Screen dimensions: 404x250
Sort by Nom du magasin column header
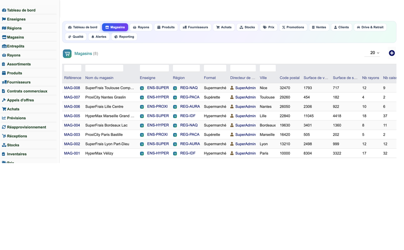click(x=99, y=78)
